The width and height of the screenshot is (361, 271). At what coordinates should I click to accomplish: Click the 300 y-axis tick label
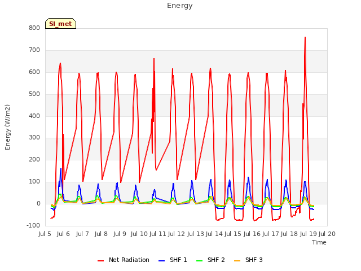pyautogui.click(x=34, y=138)
